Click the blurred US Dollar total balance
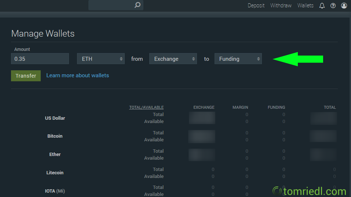351x197 pixels. point(323,118)
